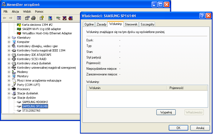Expand the Modemy node
Screen dimensions: 215x136
click(x=9, y=72)
